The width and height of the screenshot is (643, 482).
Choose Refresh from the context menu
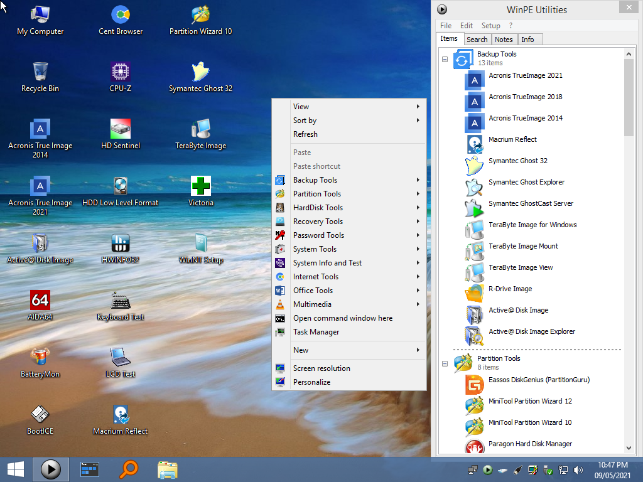[349, 134]
